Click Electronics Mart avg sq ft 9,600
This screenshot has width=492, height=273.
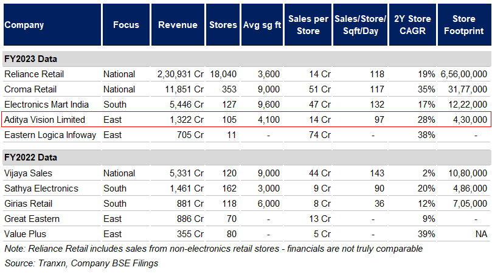click(x=269, y=105)
